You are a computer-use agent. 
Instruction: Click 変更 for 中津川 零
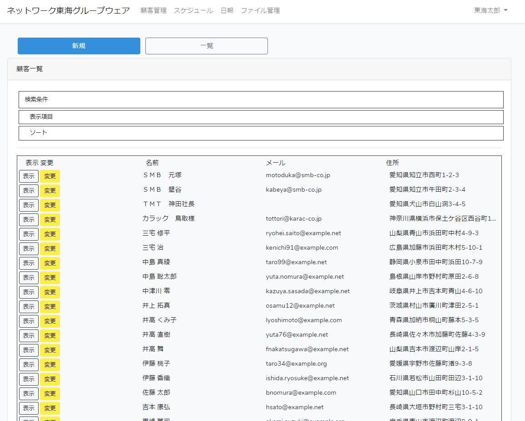pyautogui.click(x=50, y=292)
